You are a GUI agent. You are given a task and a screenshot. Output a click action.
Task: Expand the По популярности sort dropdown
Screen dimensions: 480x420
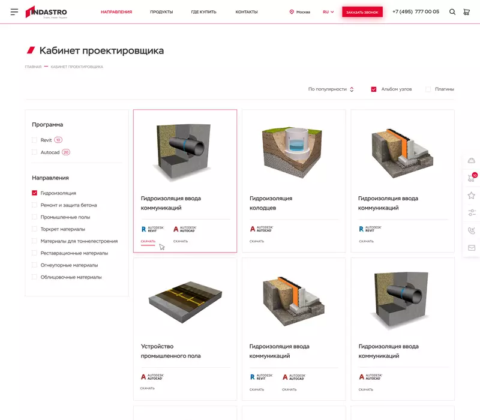click(331, 89)
